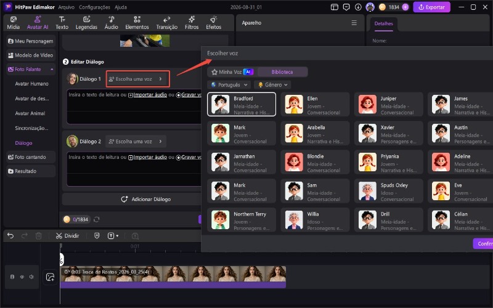
Task: Open the Arquivo menu
Action: click(x=66, y=7)
